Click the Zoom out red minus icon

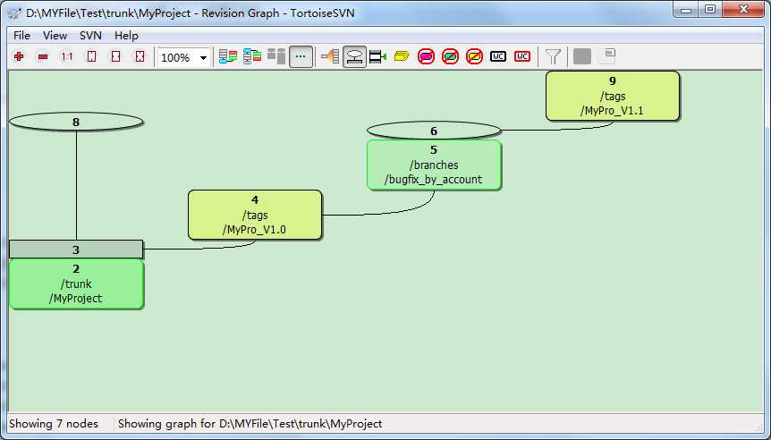43,57
